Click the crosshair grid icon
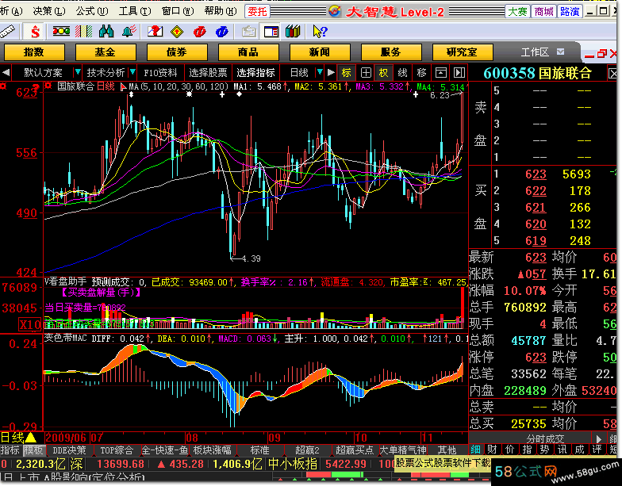 coord(366,73)
